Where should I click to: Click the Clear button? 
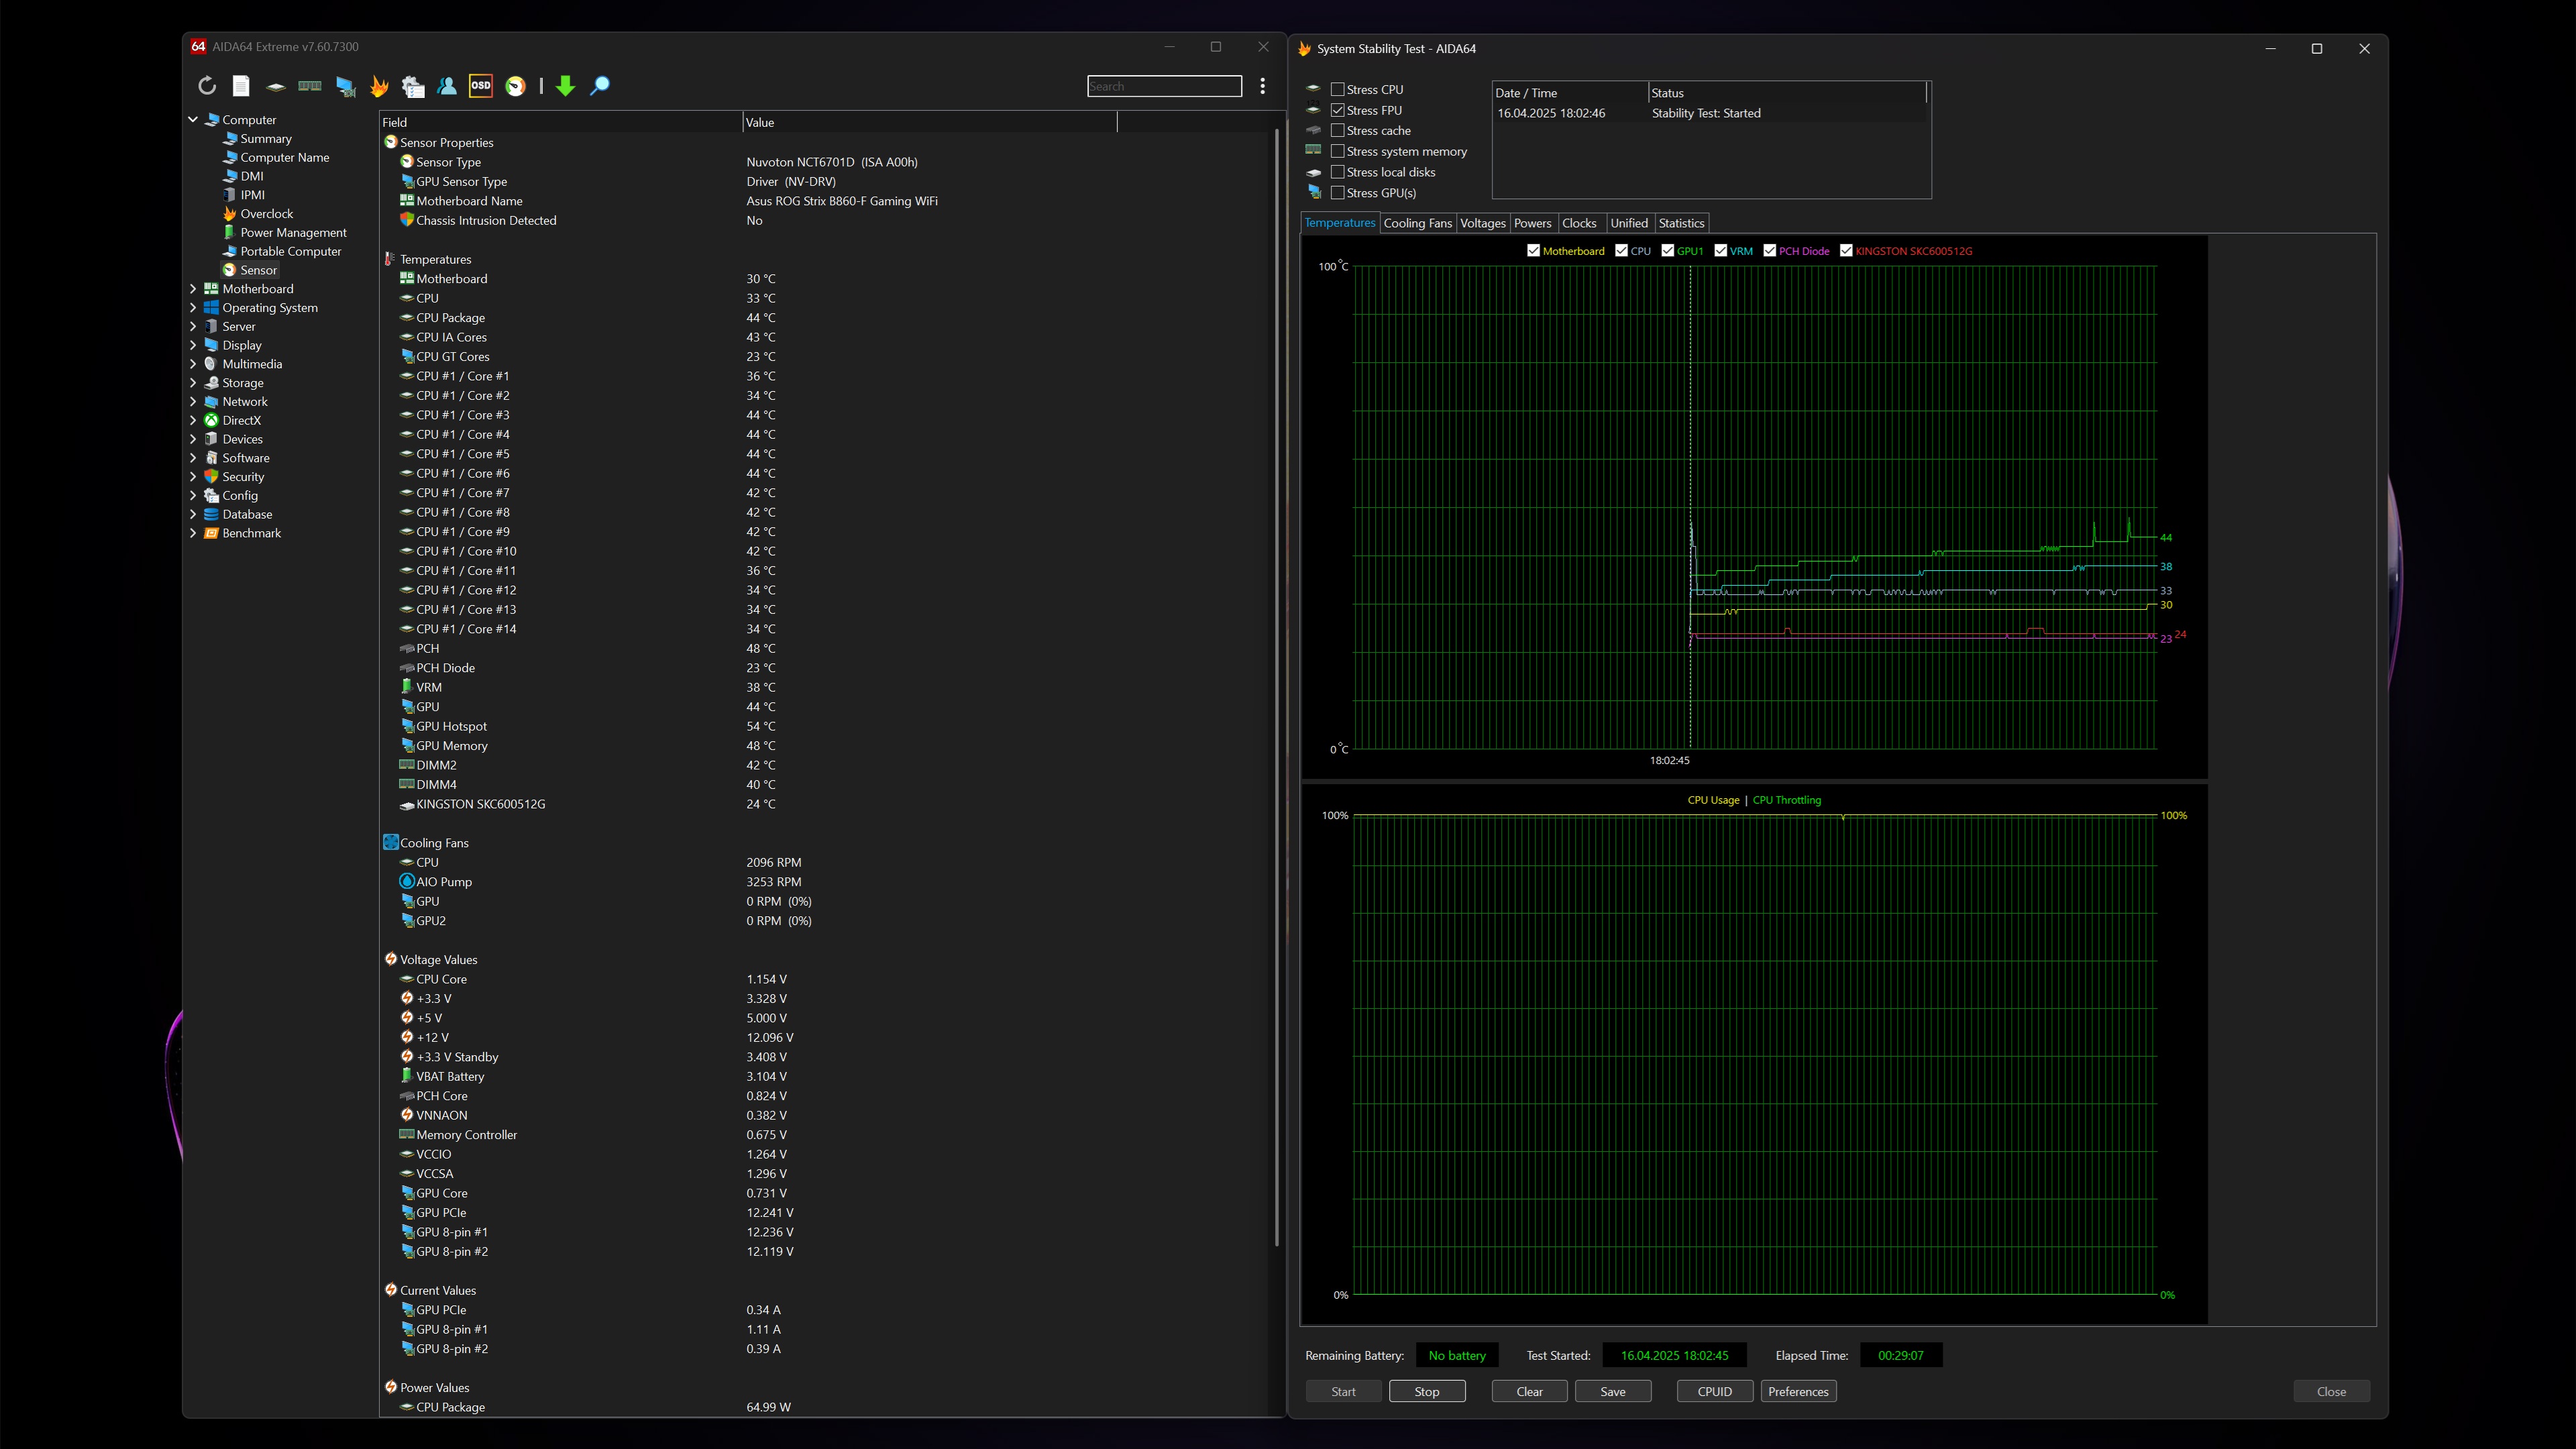tap(1529, 1392)
